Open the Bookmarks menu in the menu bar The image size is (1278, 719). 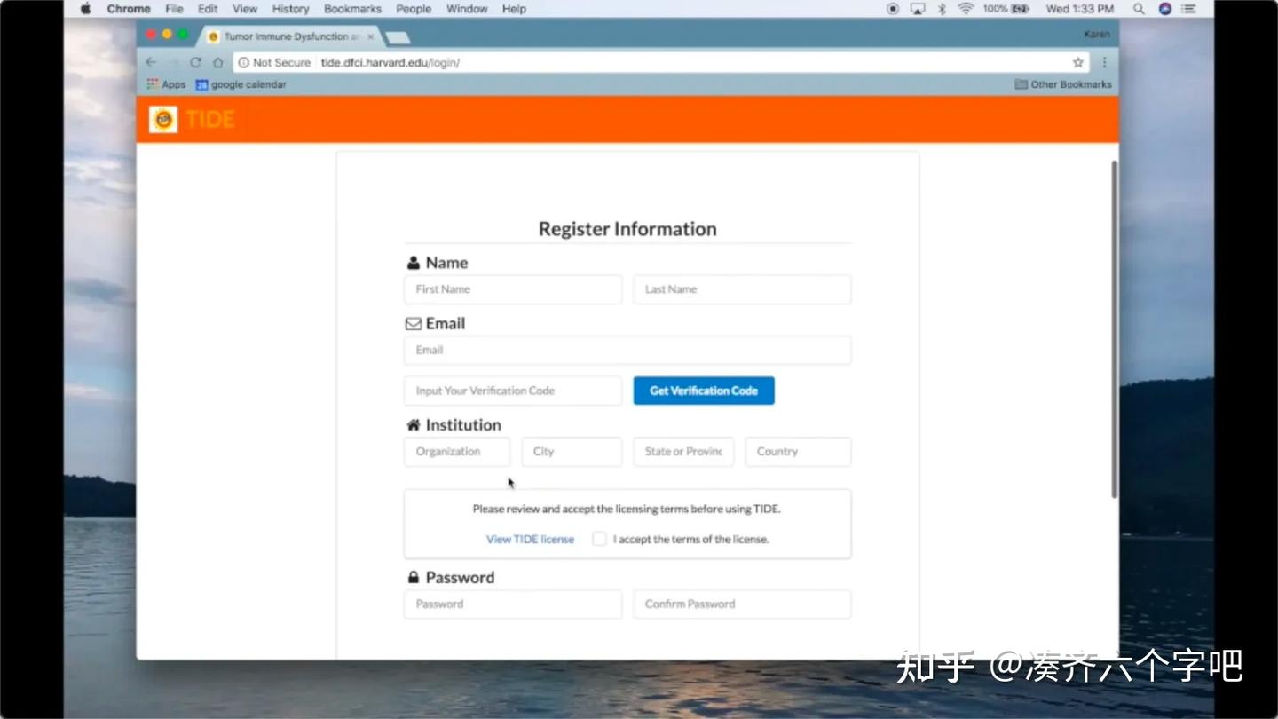[x=352, y=9]
